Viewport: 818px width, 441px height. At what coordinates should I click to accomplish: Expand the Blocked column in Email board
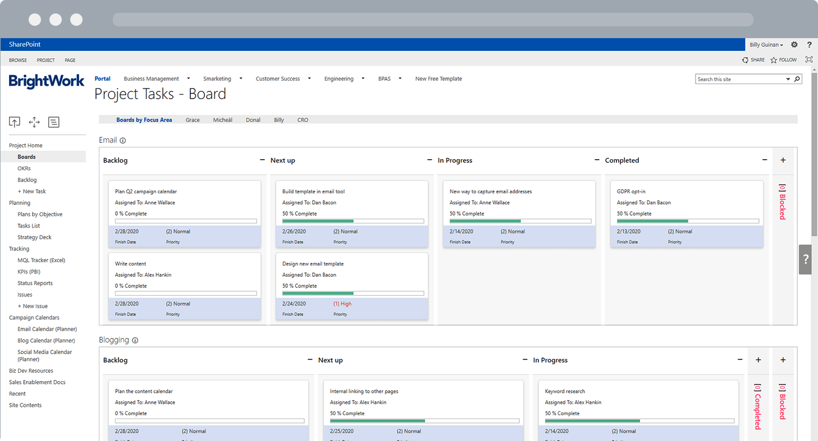[x=783, y=160]
